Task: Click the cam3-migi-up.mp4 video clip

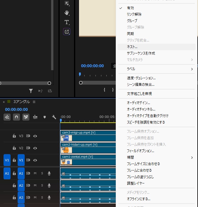Action: pos(88,136)
